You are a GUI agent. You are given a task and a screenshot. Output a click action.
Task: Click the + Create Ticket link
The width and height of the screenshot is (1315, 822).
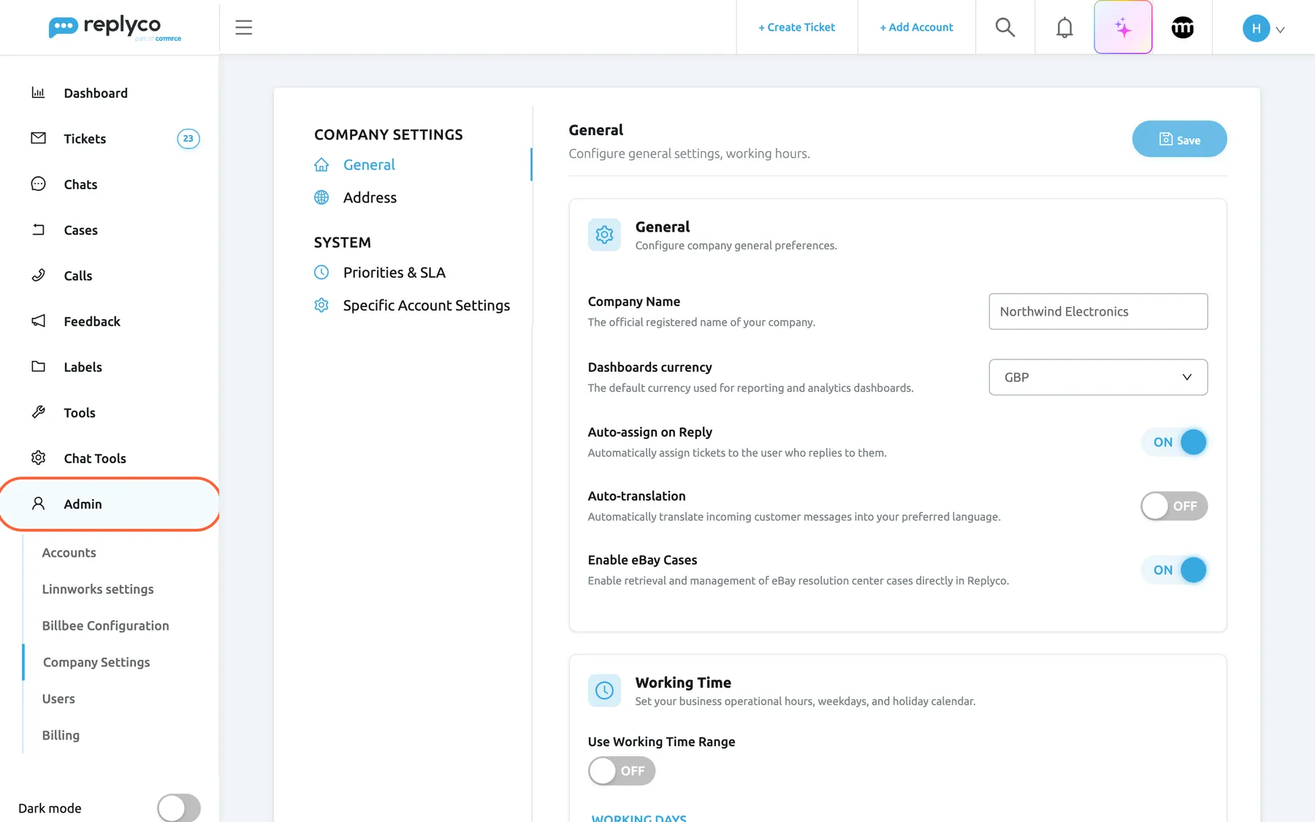click(796, 28)
